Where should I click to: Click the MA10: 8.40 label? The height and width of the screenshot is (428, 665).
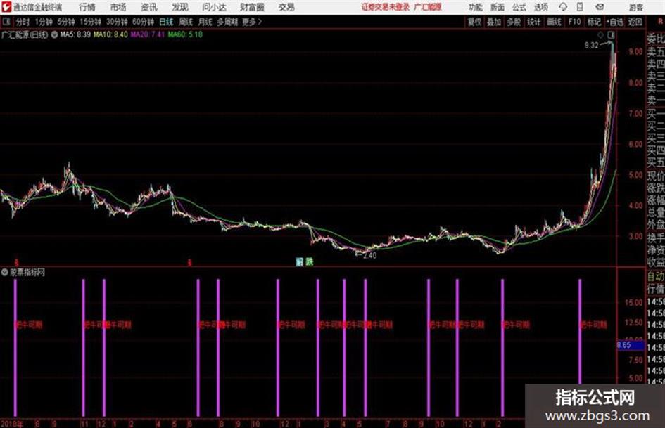[110, 34]
